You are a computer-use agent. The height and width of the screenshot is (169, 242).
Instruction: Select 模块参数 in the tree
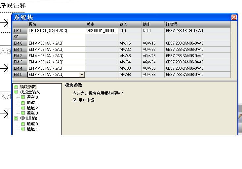point(28,86)
